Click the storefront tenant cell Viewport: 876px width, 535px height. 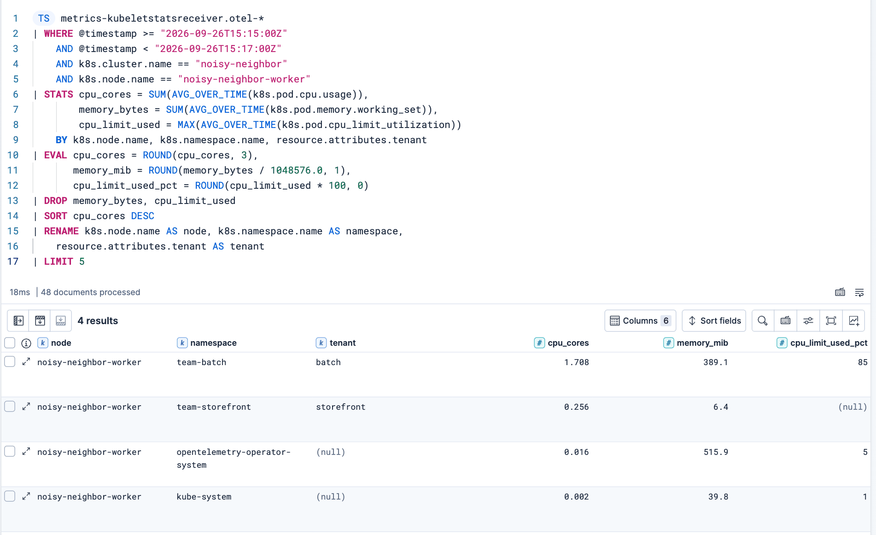340,407
